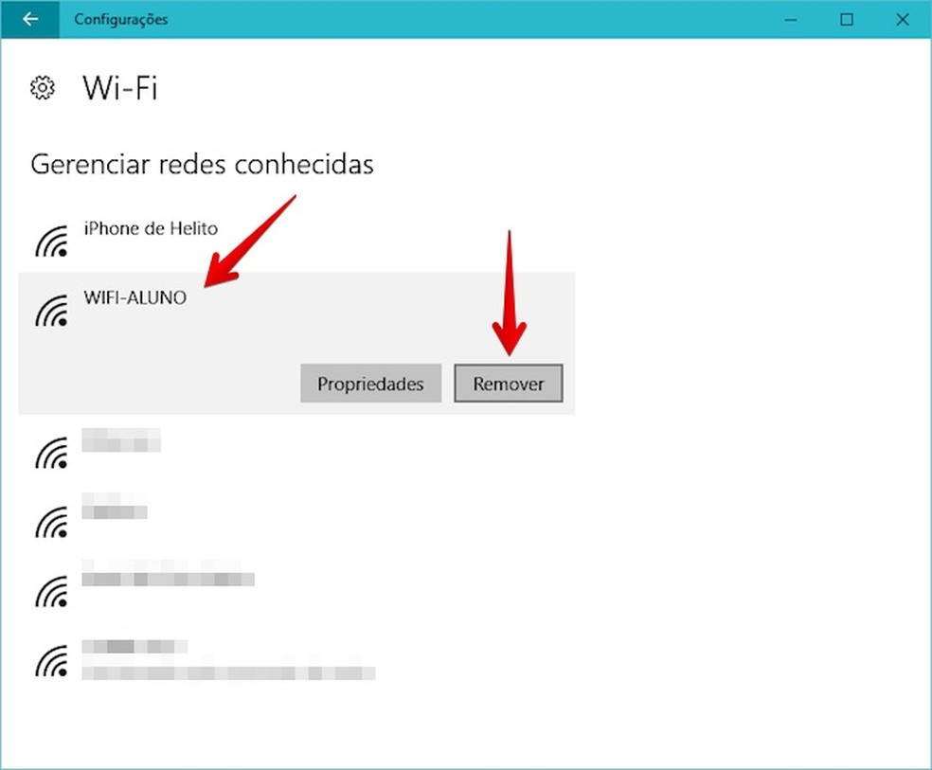Viewport: 932px width, 770px height.
Task: Select the third blurred network entry
Action: (x=169, y=573)
